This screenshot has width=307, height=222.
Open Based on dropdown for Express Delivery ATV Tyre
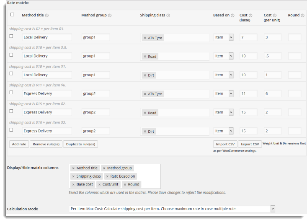(223, 93)
